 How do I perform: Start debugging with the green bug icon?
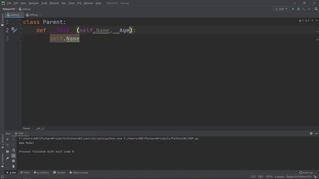tap(298, 9)
